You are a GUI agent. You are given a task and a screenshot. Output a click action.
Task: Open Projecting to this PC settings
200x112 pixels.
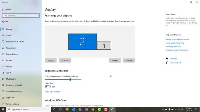point(14,85)
